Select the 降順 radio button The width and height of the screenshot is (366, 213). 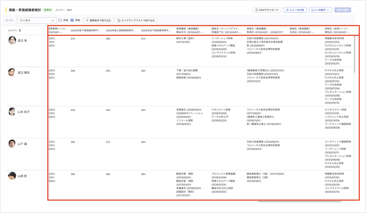click(72, 20)
